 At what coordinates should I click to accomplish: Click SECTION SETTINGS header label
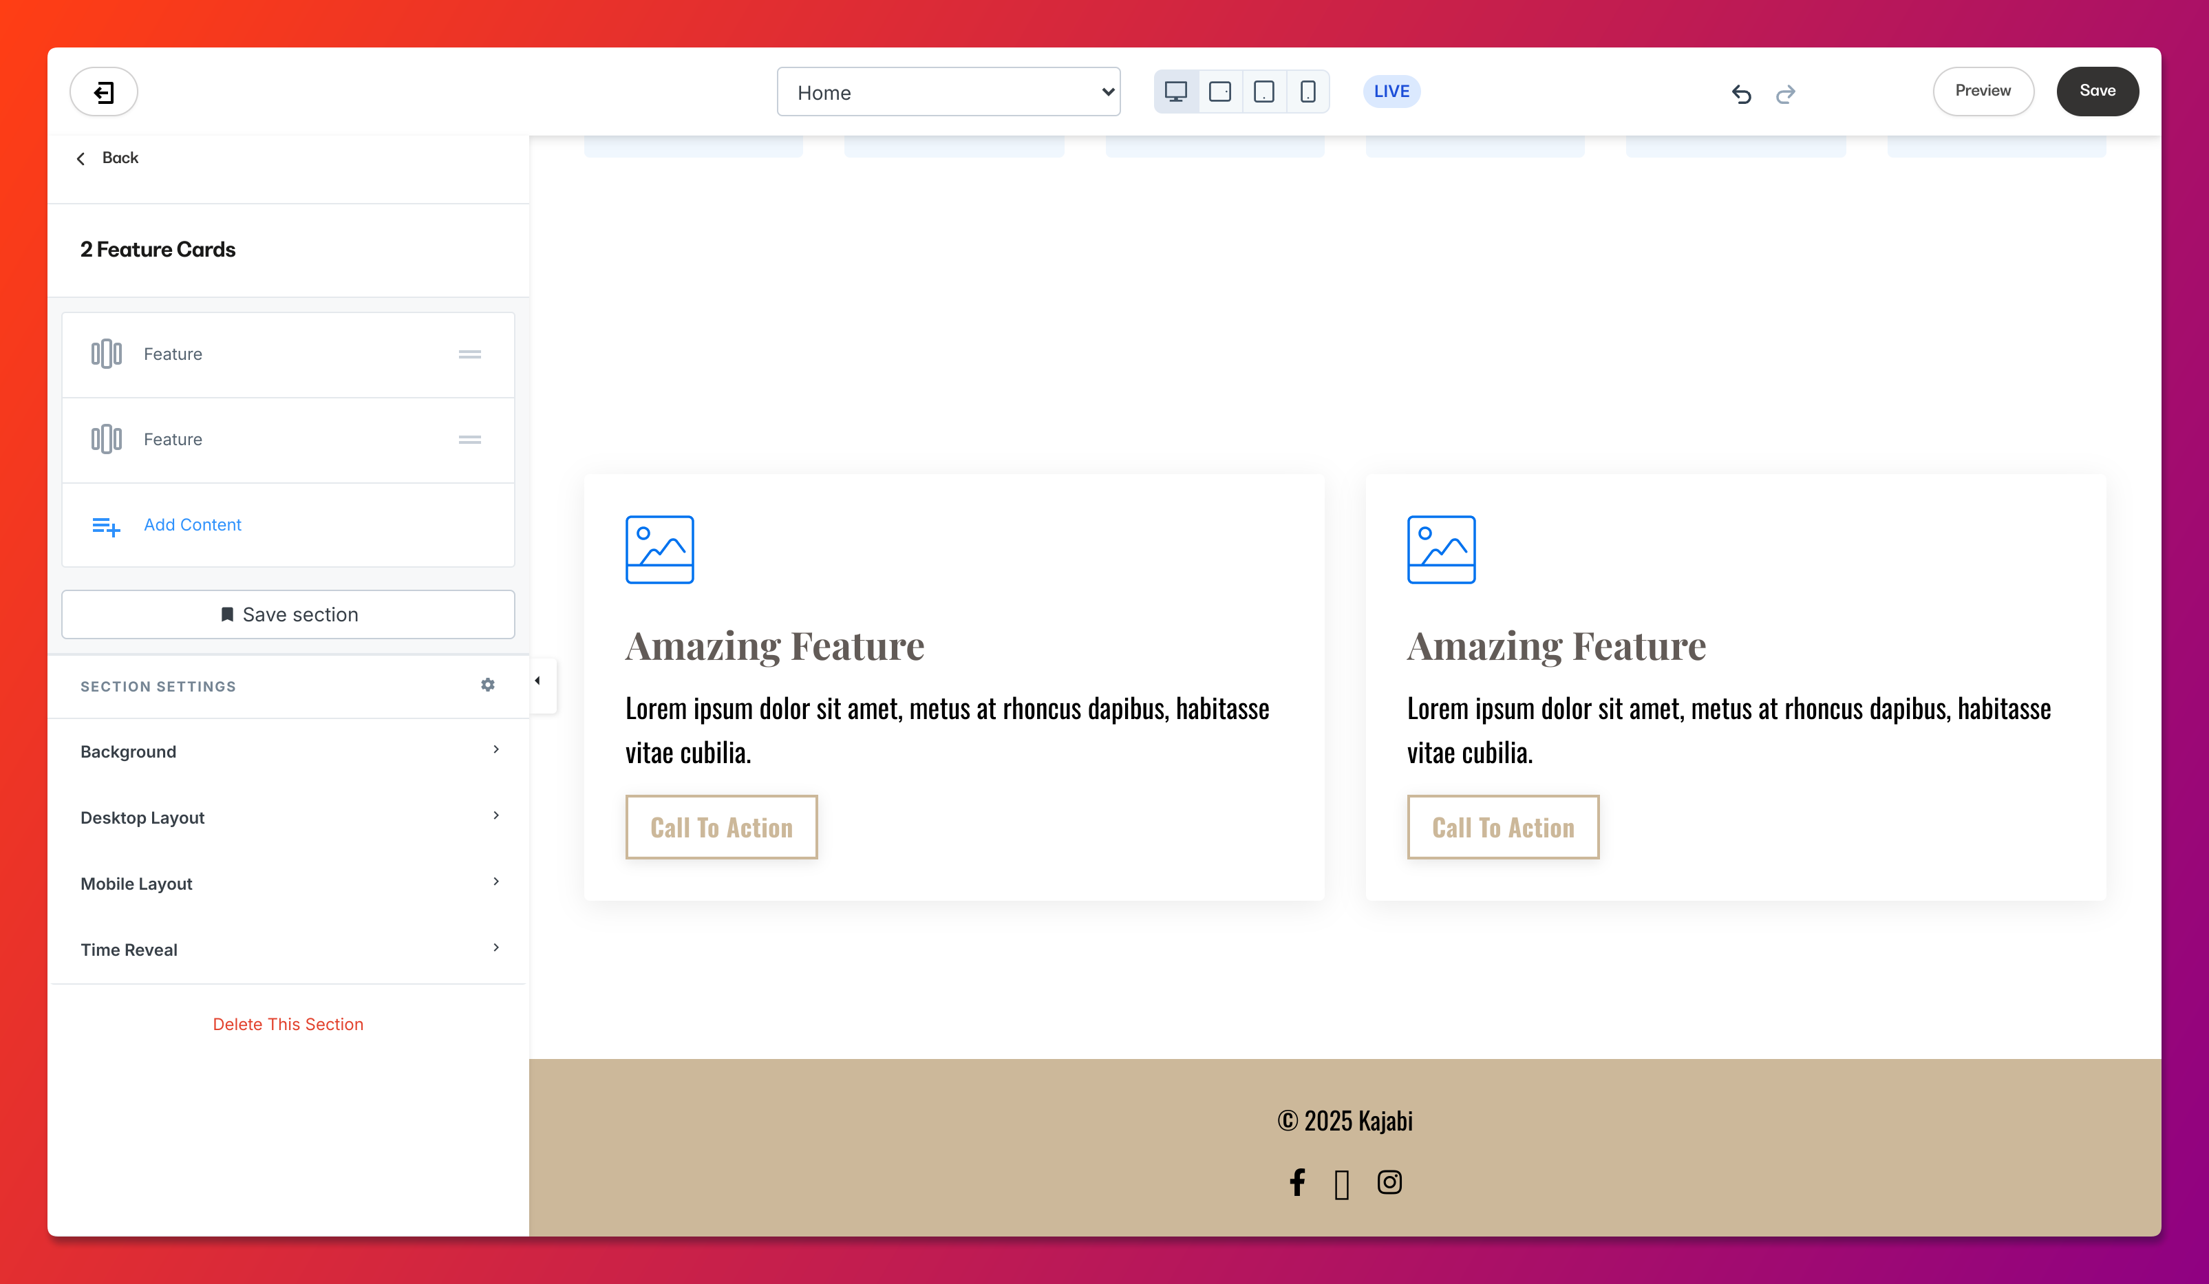pyautogui.click(x=158, y=686)
